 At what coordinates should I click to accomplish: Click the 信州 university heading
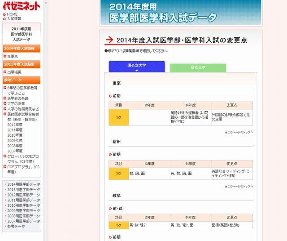click(x=117, y=142)
